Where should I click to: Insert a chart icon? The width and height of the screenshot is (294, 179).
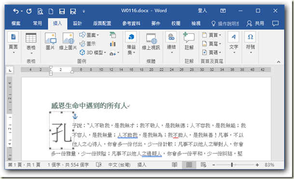112,44
